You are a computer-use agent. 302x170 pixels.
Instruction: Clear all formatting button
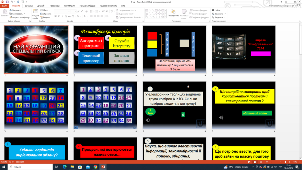click(x=86, y=12)
